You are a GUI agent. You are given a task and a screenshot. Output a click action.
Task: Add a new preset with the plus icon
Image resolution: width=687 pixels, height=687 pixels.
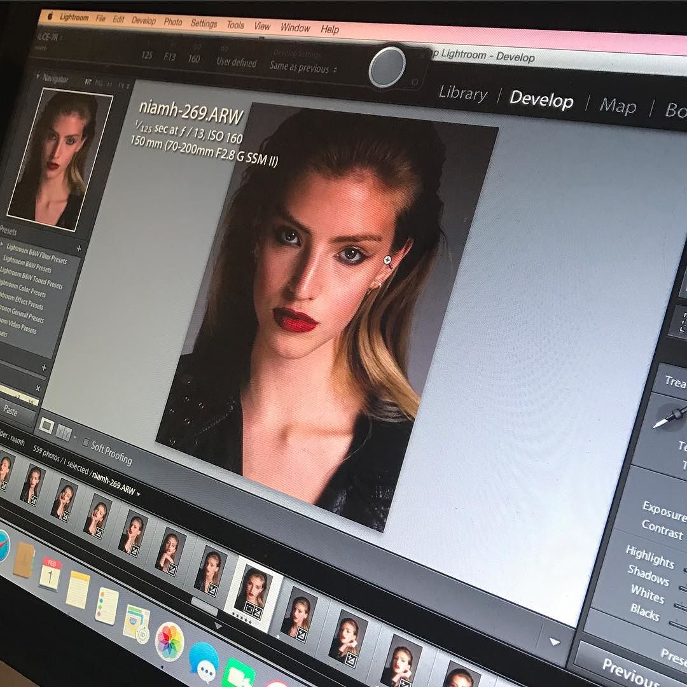coord(79,249)
